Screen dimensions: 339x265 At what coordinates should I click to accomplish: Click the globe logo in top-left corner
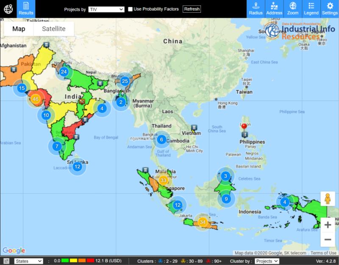[x=8, y=9]
